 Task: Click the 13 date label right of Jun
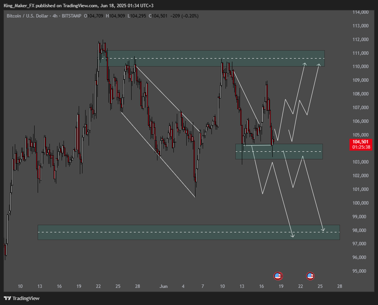pos(242,286)
